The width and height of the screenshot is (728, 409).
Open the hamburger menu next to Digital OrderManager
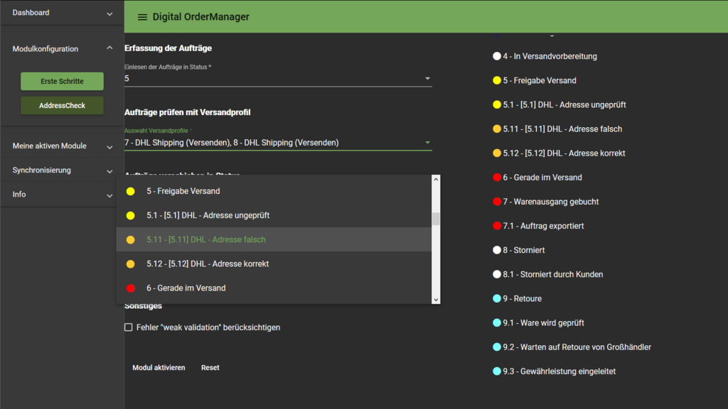click(x=142, y=17)
